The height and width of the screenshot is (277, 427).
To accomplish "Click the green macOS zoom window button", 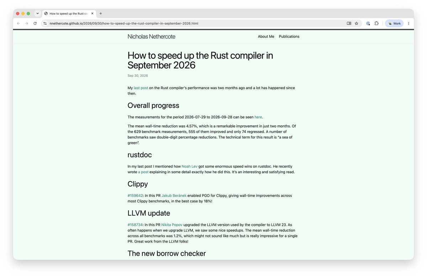I will (x=28, y=13).
